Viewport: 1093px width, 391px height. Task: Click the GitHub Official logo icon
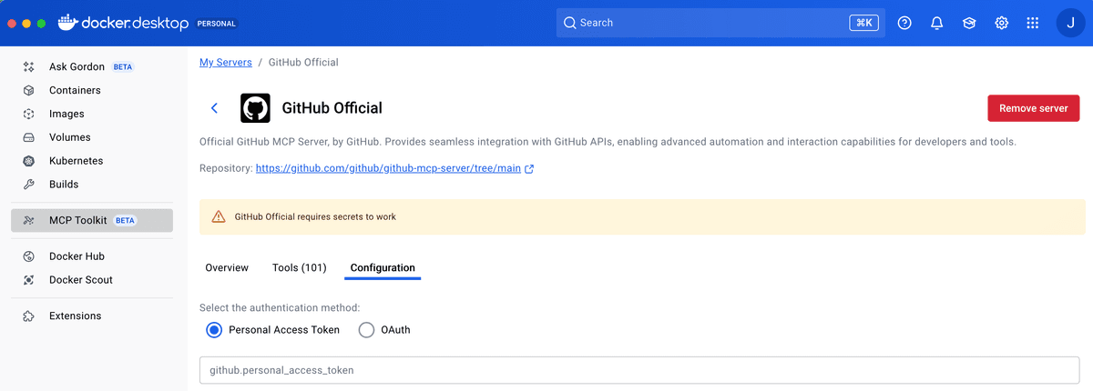[255, 108]
